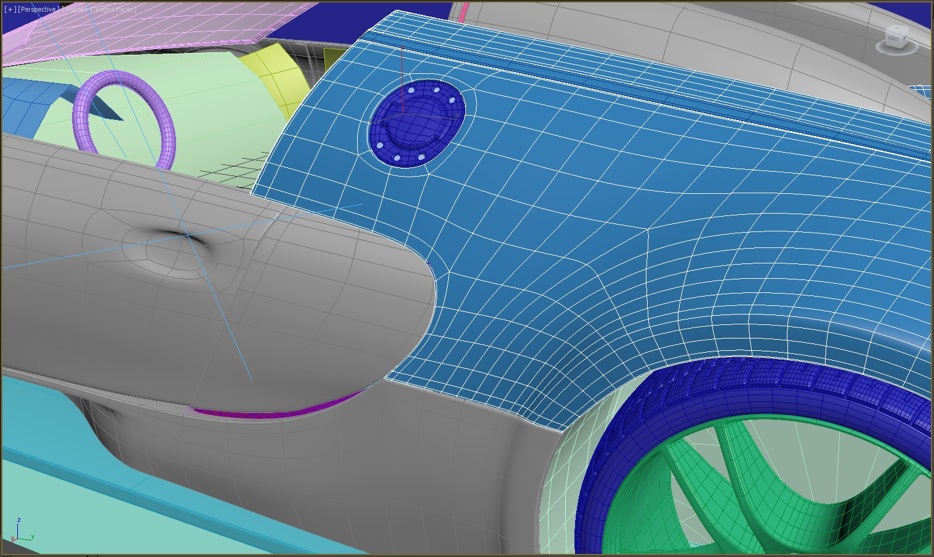Open the Shaded + Edged Faces shading menu

100,9
